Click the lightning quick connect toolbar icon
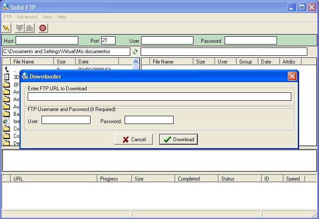 (6, 28)
